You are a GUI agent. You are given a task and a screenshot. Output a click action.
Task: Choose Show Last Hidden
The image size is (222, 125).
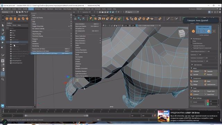87,26
